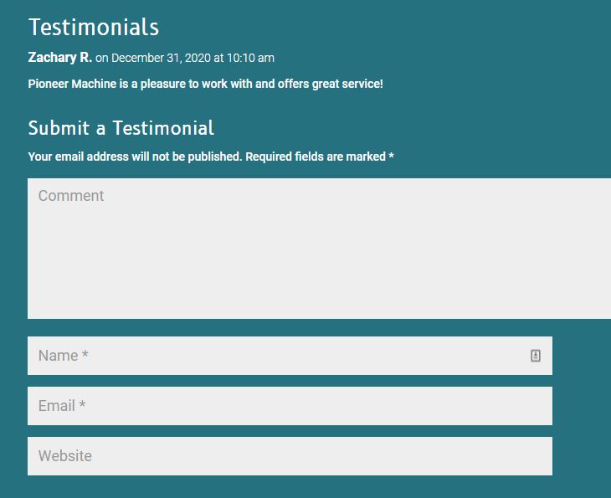This screenshot has width=611, height=498.
Task: Select the Email required input field
Action: coord(290,406)
